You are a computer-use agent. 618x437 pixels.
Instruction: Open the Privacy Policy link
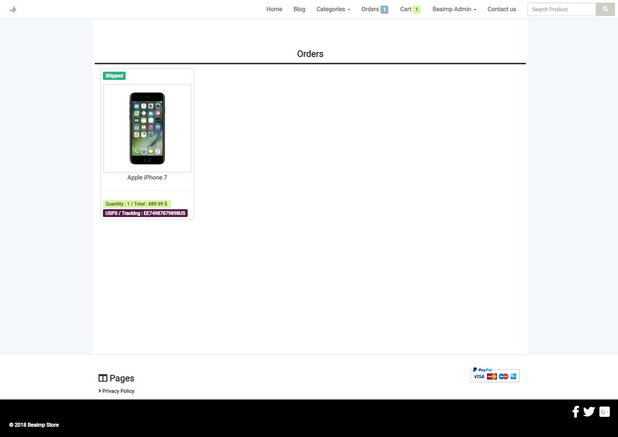pyautogui.click(x=118, y=391)
